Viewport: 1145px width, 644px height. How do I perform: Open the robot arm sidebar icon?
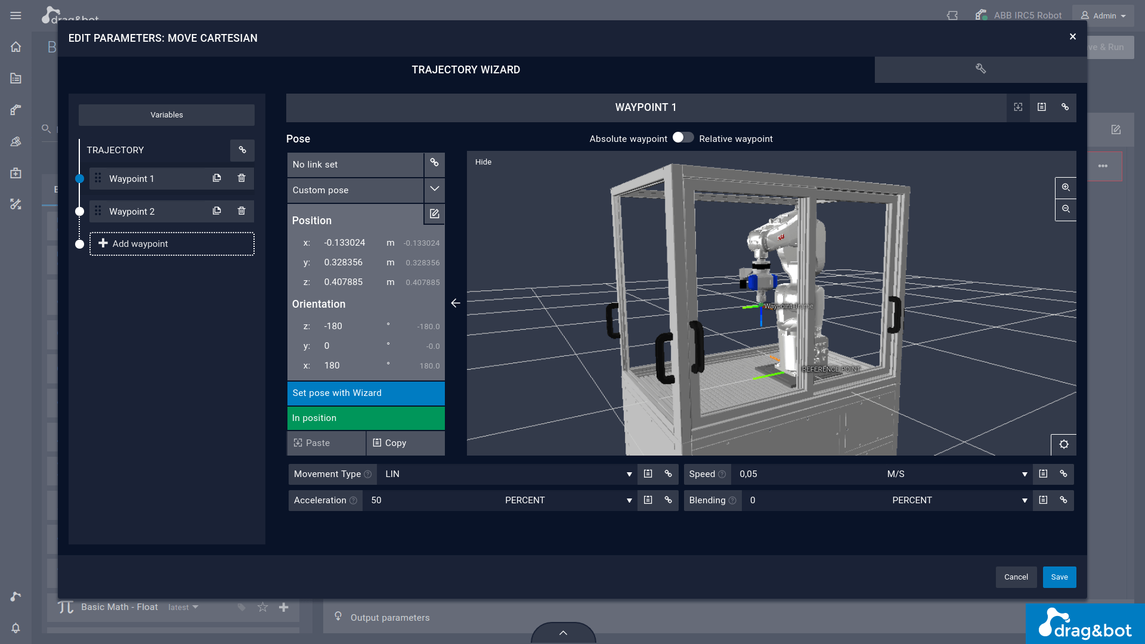(16, 110)
